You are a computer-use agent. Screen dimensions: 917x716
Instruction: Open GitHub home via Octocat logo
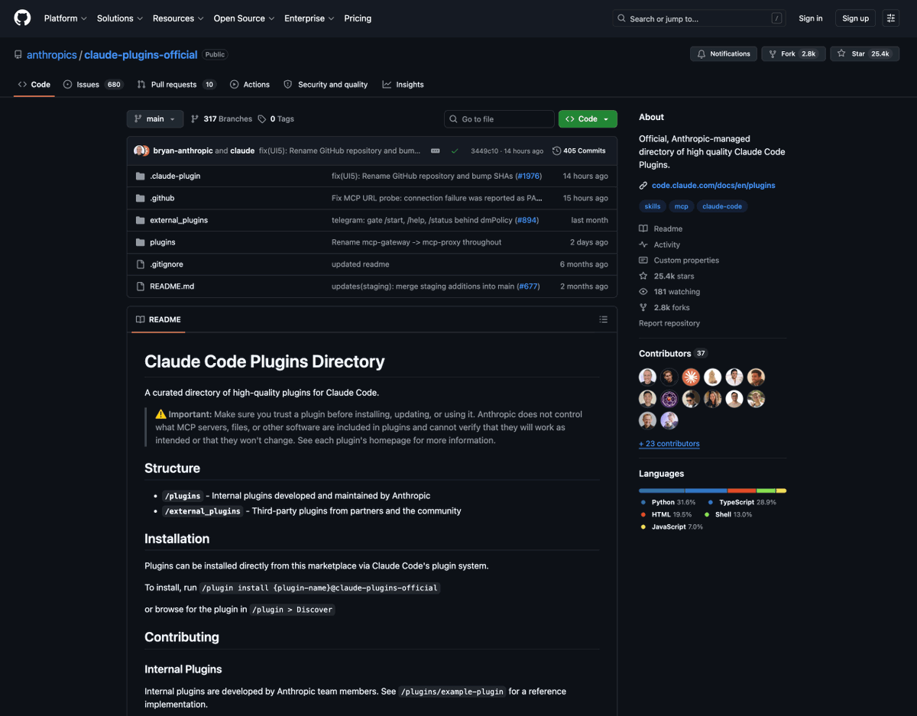pos(23,18)
